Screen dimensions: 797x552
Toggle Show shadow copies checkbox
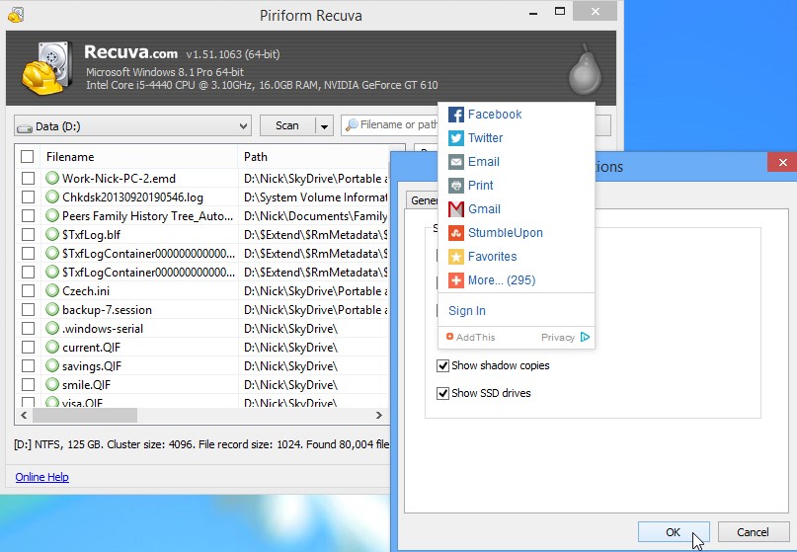pyautogui.click(x=442, y=366)
